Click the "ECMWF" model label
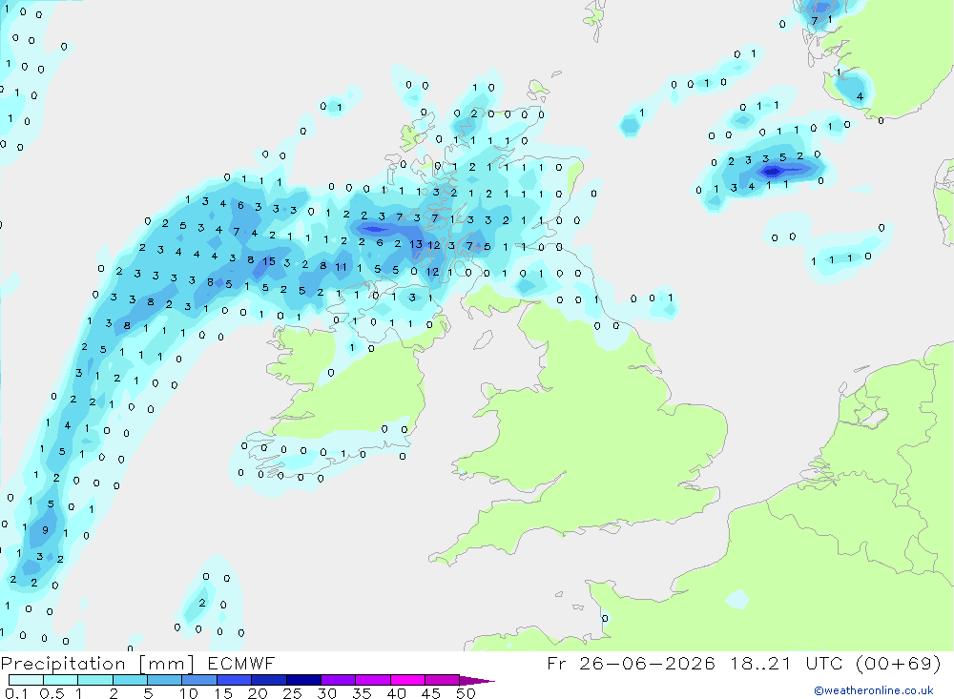Viewport: 954px width, 699px height. pyautogui.click(x=241, y=663)
